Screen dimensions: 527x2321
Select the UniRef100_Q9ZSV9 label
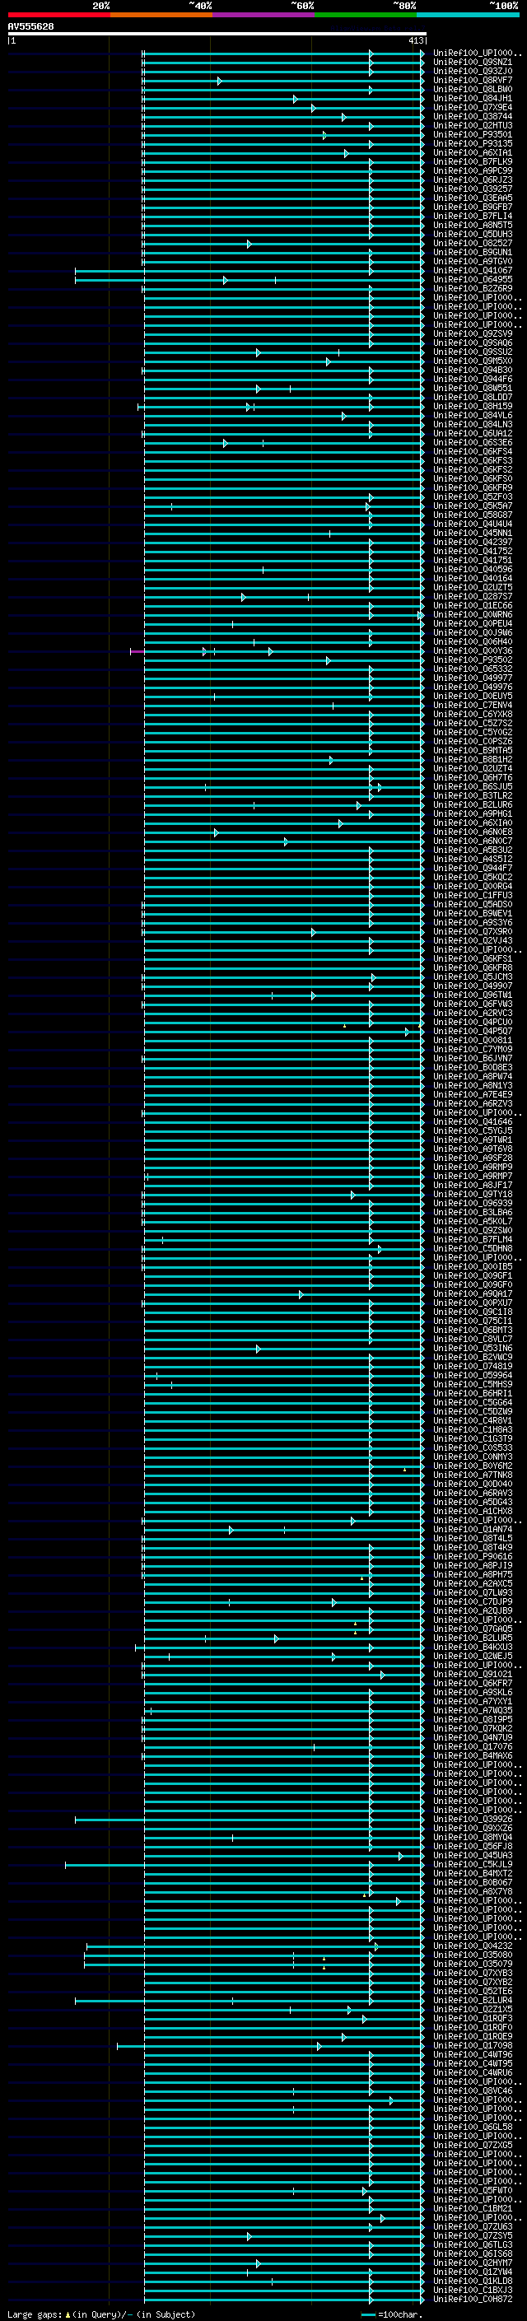[x=473, y=333]
